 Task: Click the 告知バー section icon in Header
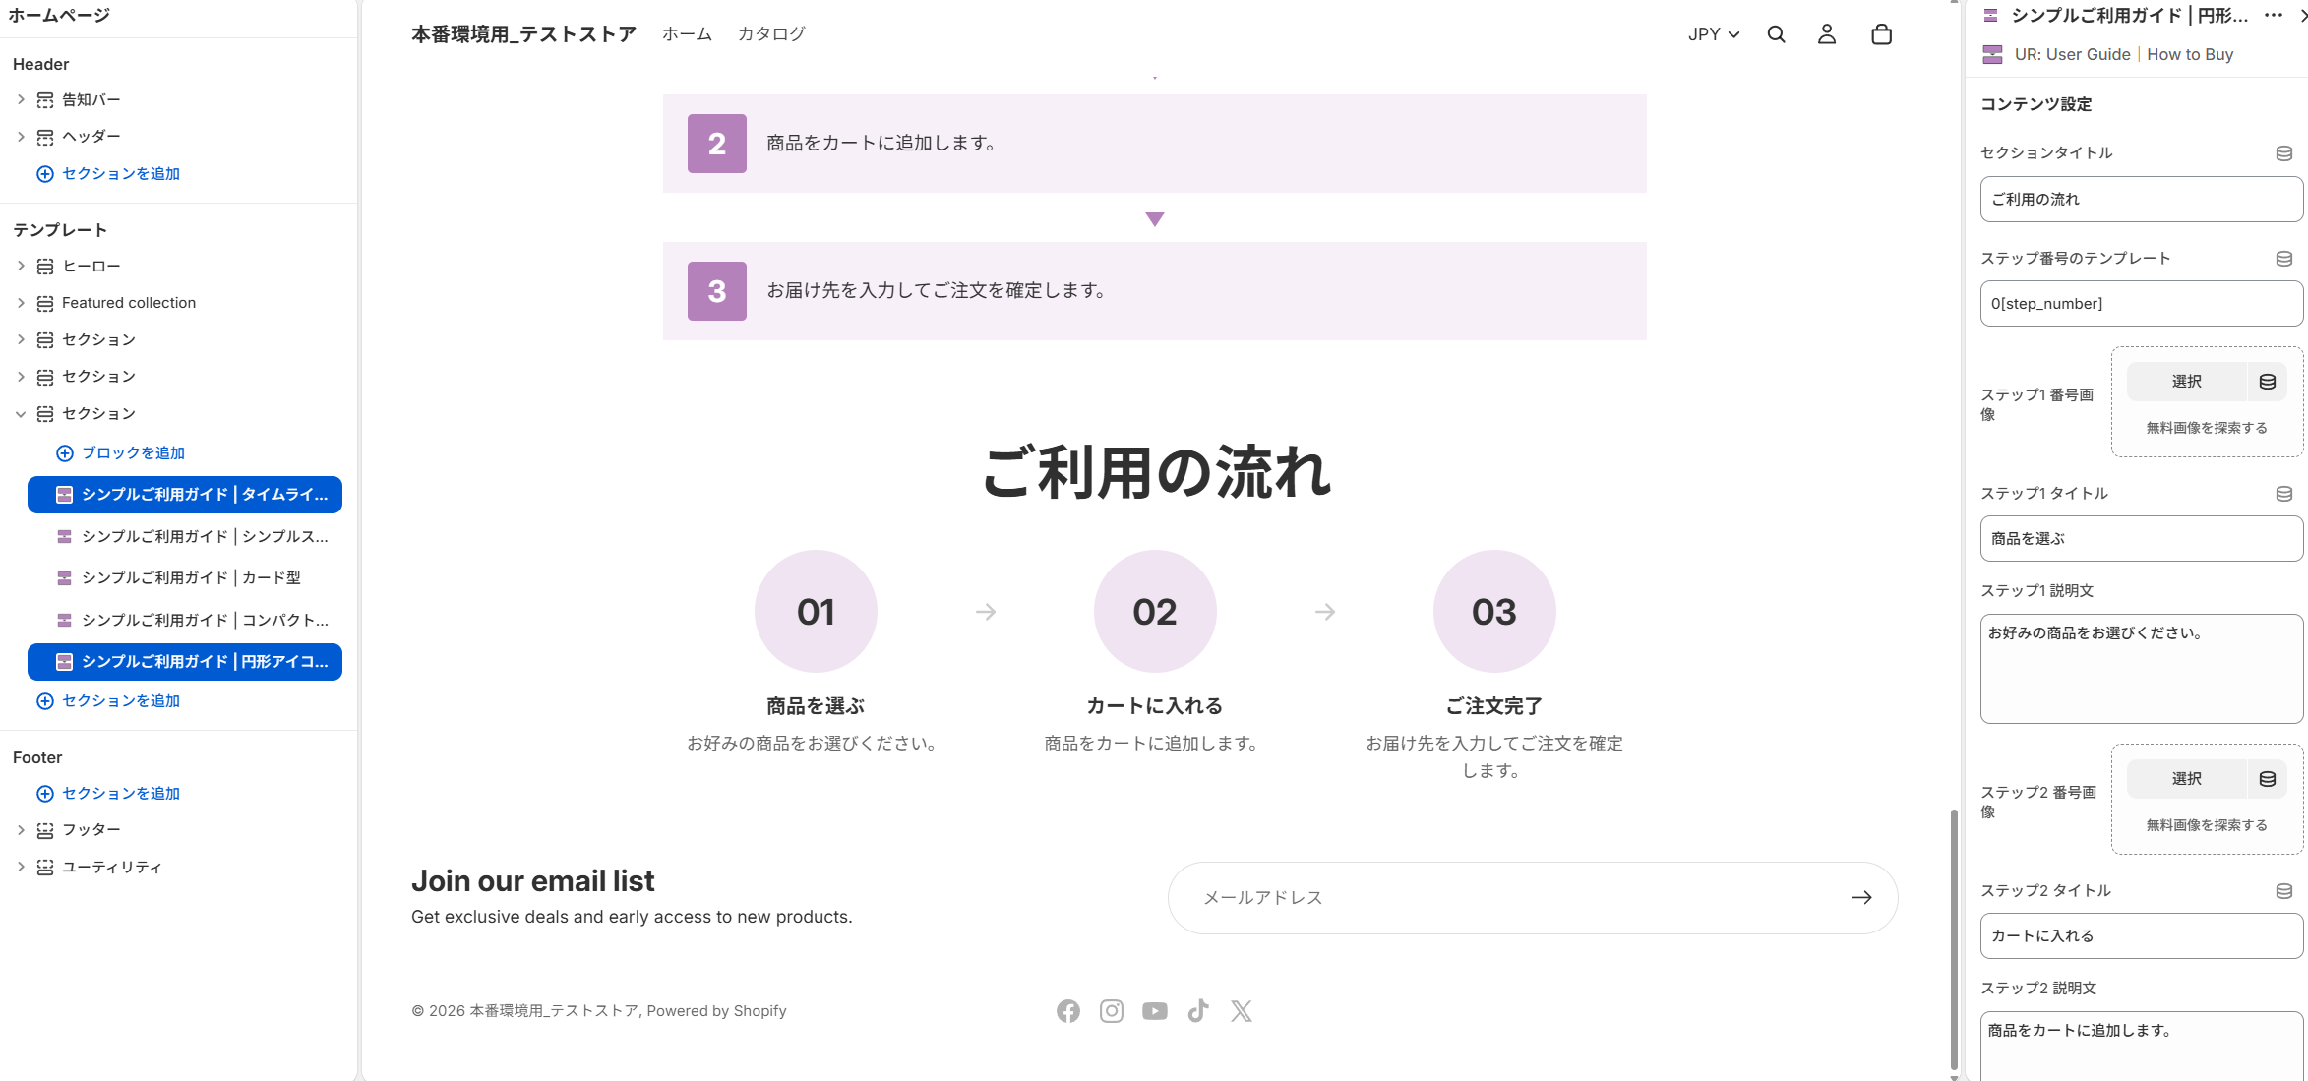45,98
